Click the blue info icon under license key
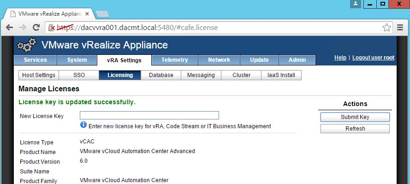This screenshot has width=410, height=184. point(83,125)
